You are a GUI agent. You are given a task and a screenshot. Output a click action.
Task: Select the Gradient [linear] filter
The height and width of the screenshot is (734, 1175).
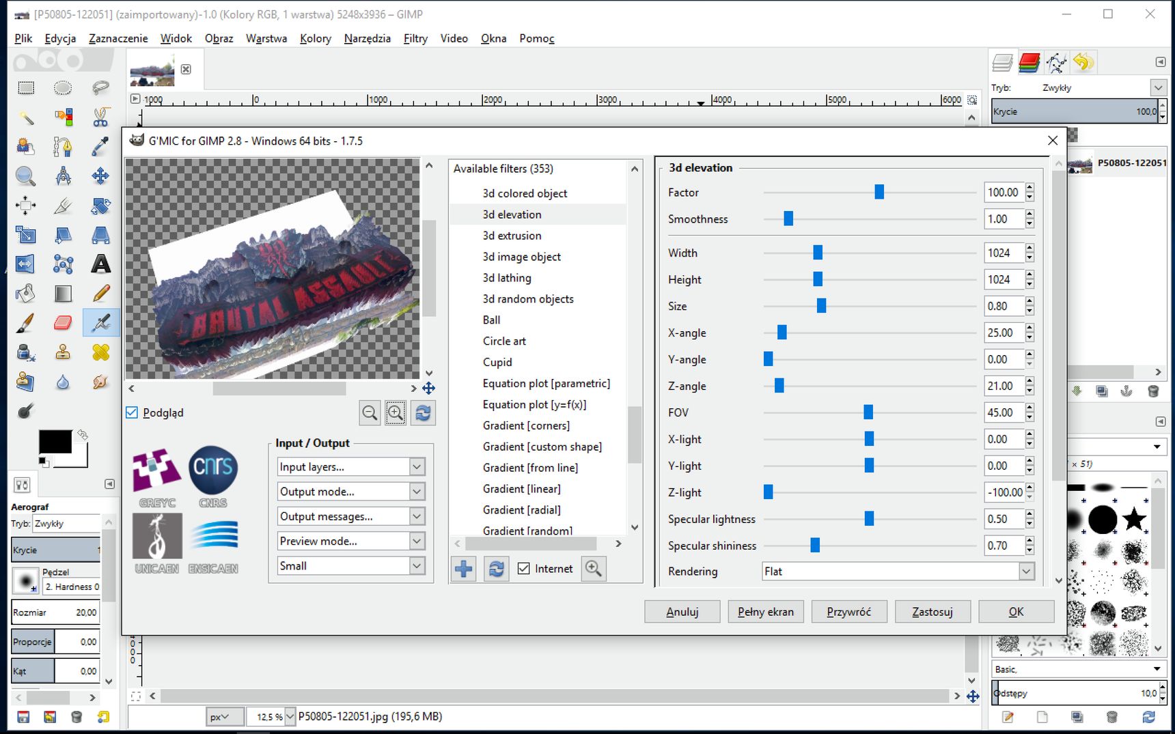click(521, 489)
